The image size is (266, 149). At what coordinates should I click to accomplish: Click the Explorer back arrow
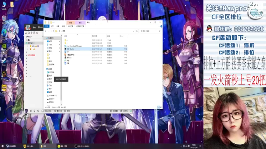[x=46, y=31]
